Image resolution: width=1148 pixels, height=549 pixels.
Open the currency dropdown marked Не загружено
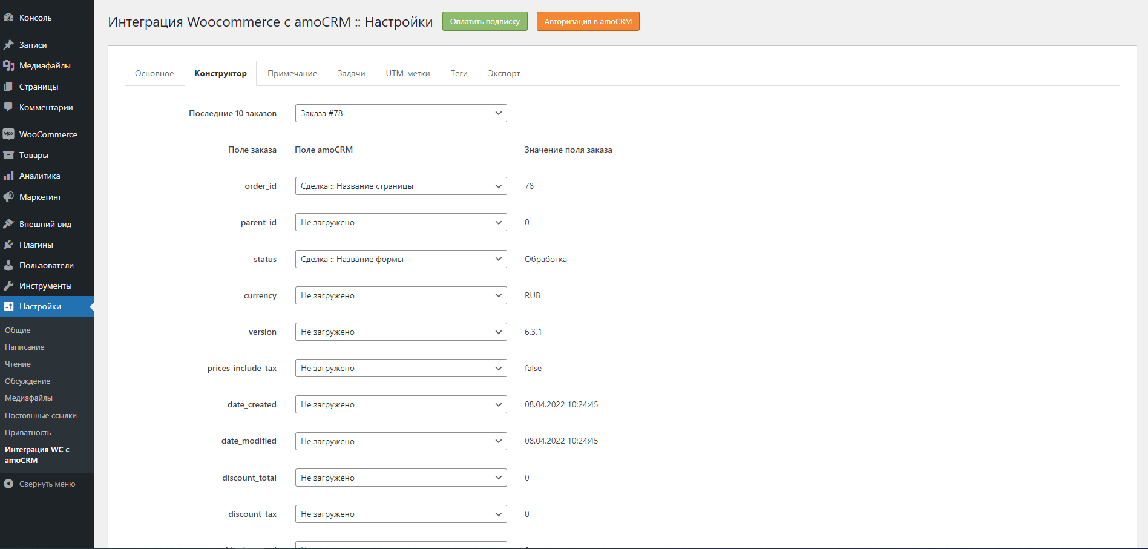[400, 295]
